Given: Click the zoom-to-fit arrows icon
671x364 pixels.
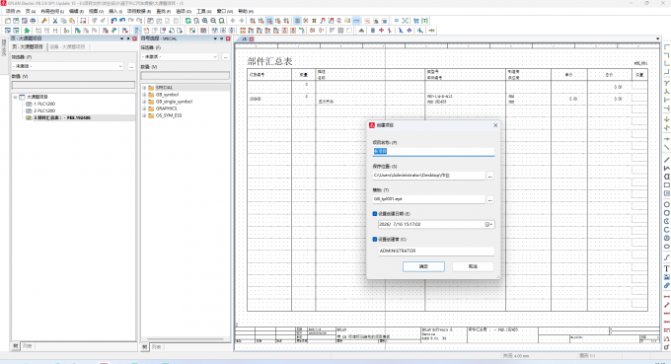Looking at the screenshot, I should click(x=405, y=21).
